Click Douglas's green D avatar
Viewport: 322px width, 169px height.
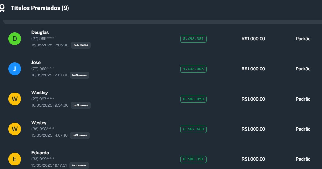tap(15, 39)
